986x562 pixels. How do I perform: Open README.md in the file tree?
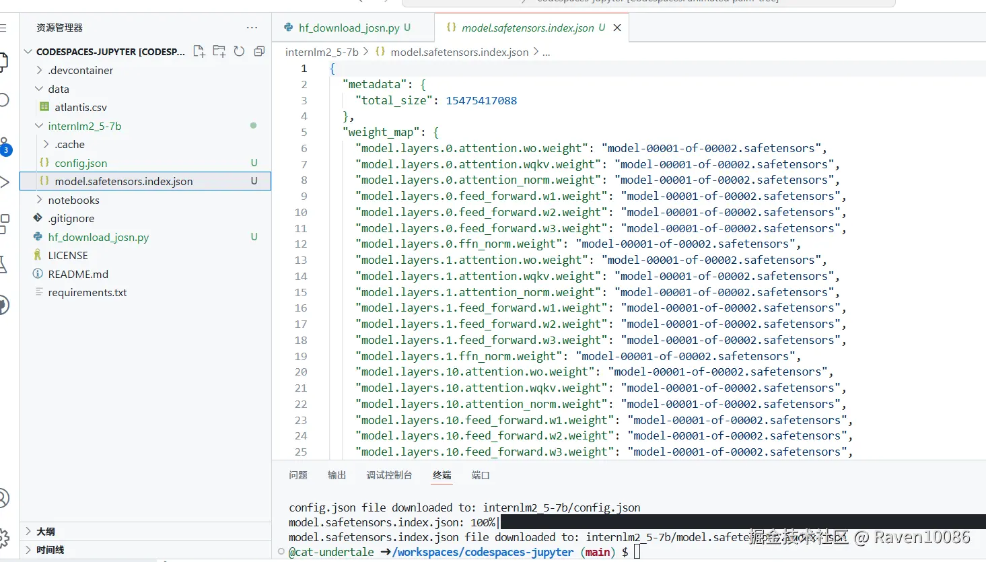coord(145,274)
